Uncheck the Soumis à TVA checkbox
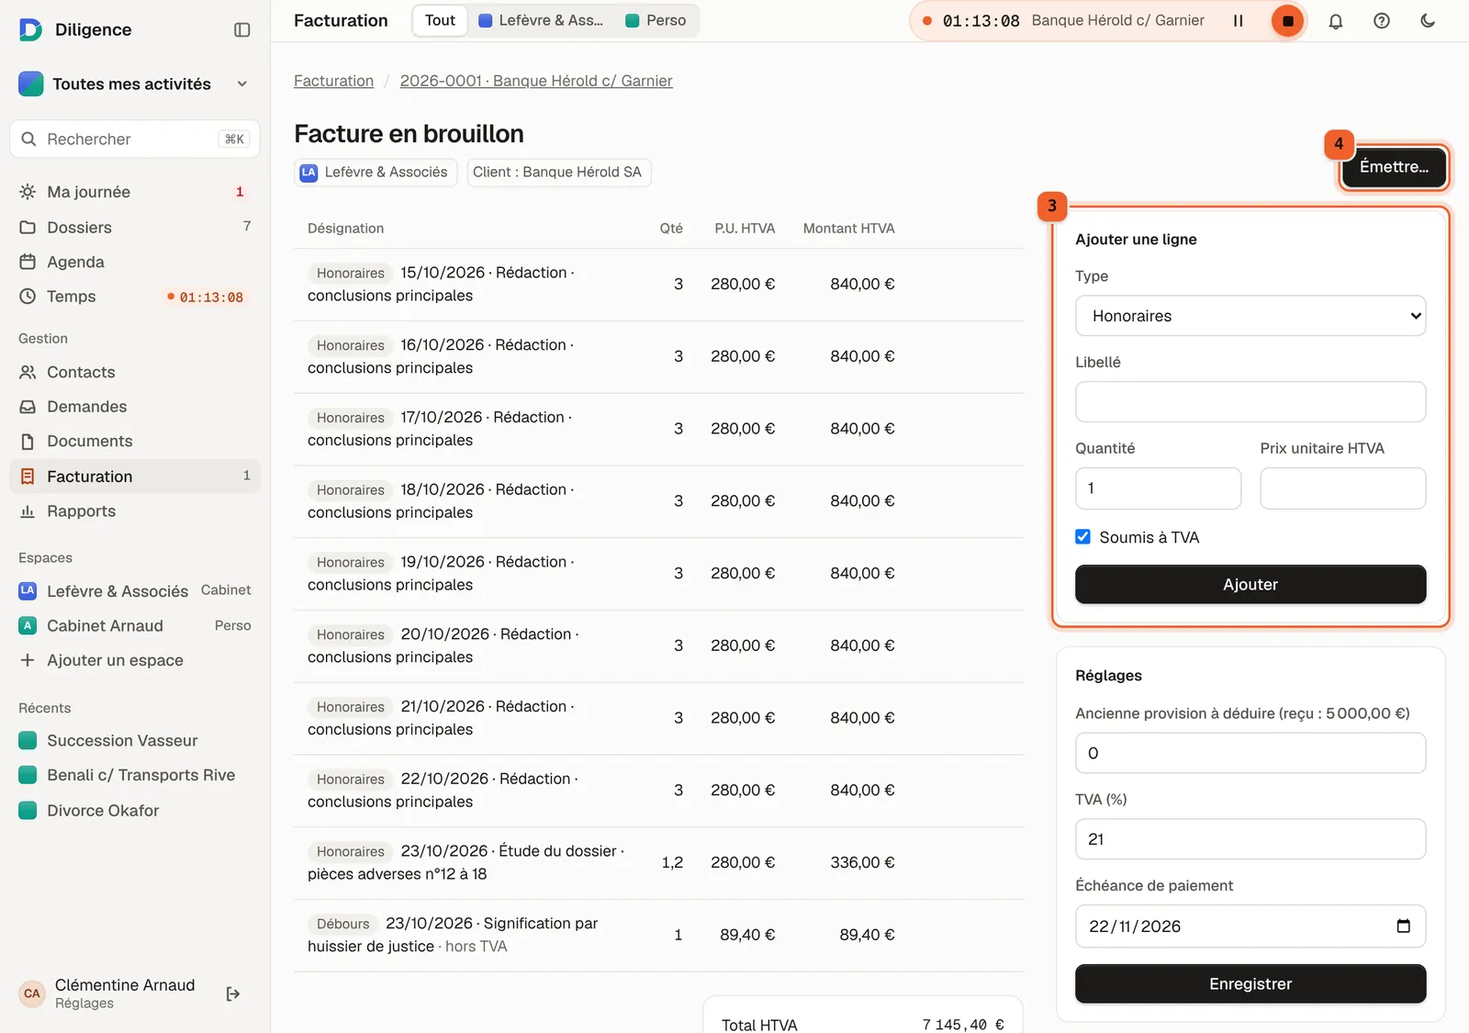 point(1083,537)
